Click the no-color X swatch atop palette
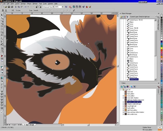This screenshot has width=163, height=131. tap(161, 16)
